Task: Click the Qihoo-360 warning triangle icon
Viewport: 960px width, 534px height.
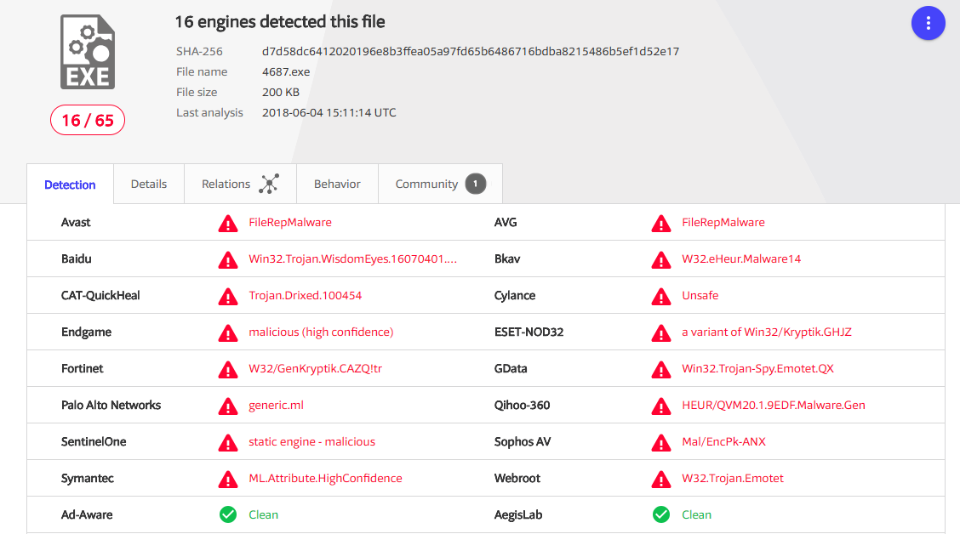Action: click(661, 406)
